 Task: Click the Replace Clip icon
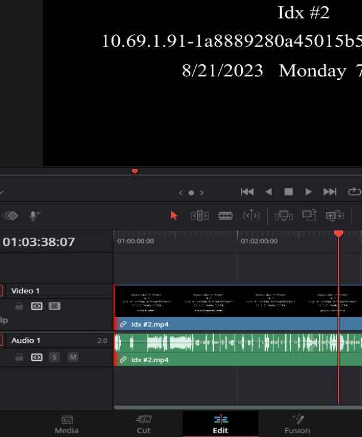click(335, 215)
